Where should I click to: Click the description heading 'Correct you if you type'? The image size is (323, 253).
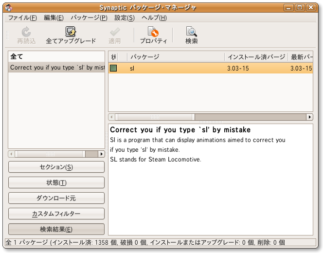click(x=180, y=130)
